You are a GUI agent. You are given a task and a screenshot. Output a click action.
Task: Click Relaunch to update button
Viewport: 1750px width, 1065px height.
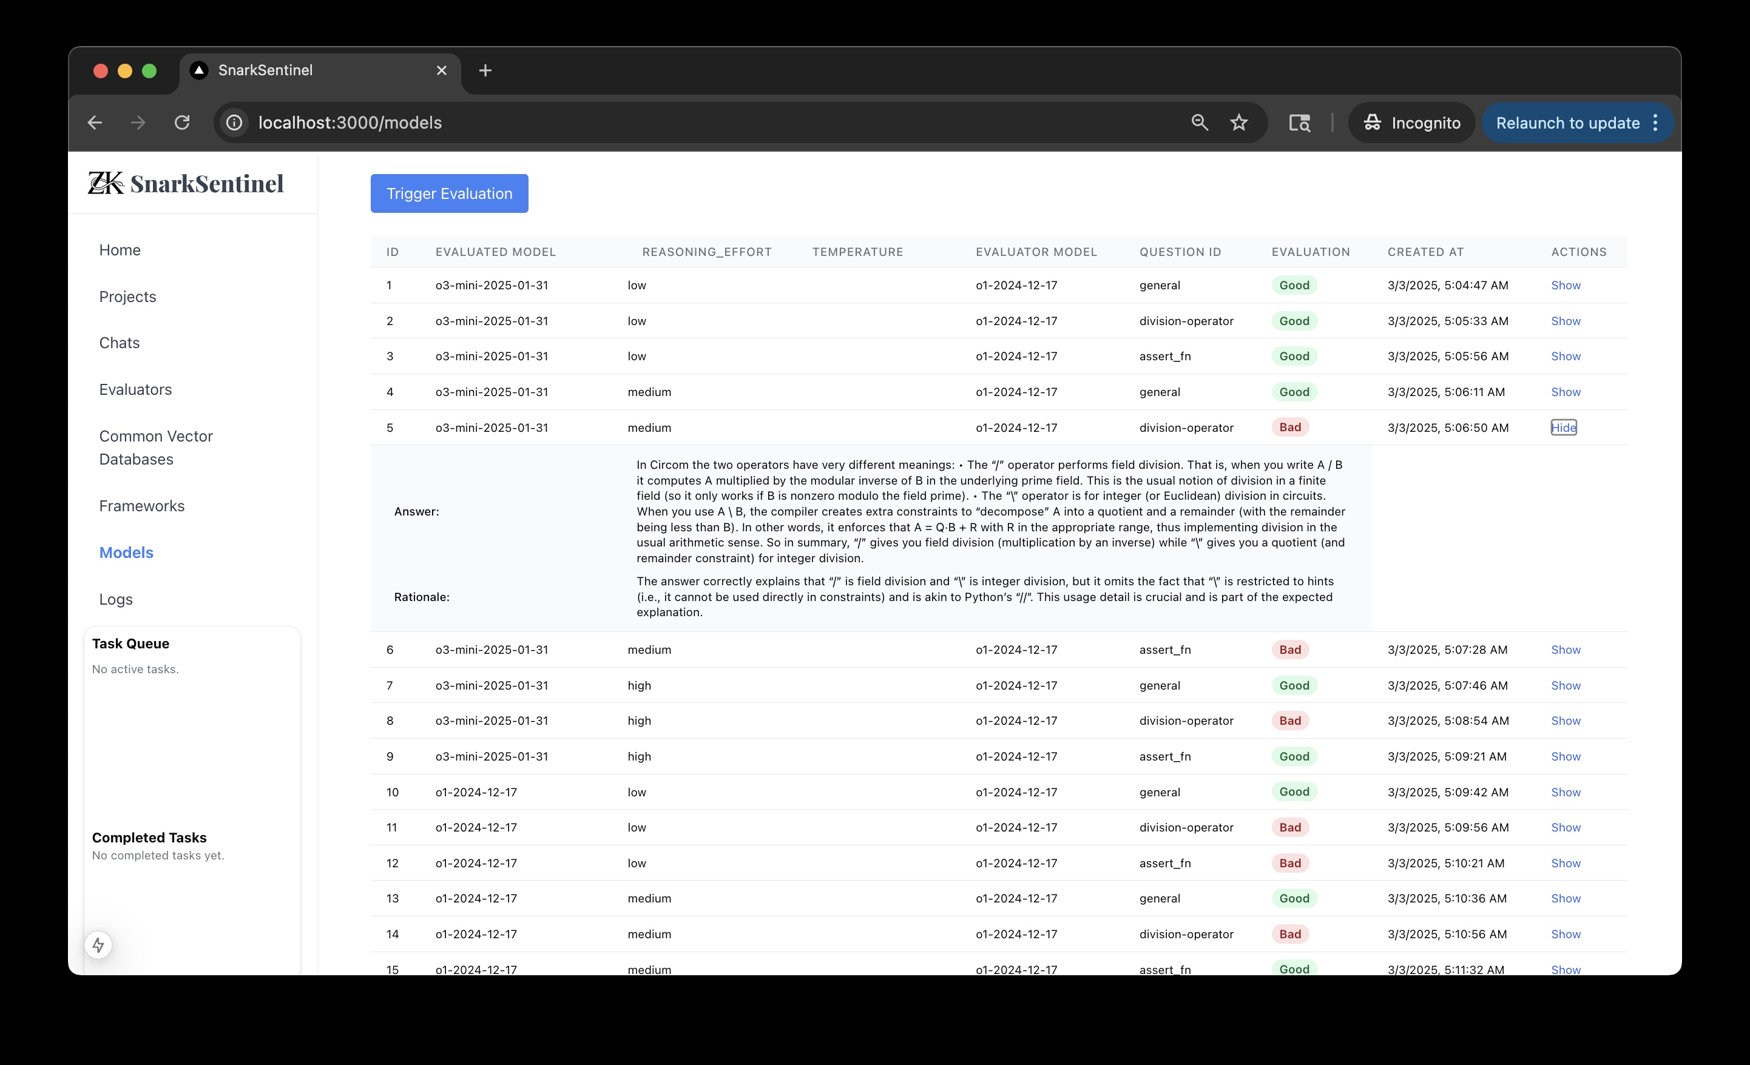point(1567,123)
